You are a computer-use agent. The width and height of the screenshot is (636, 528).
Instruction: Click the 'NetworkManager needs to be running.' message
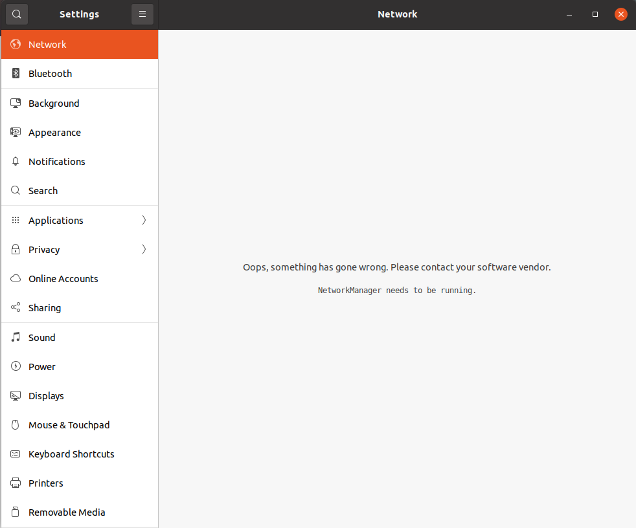(x=396, y=290)
